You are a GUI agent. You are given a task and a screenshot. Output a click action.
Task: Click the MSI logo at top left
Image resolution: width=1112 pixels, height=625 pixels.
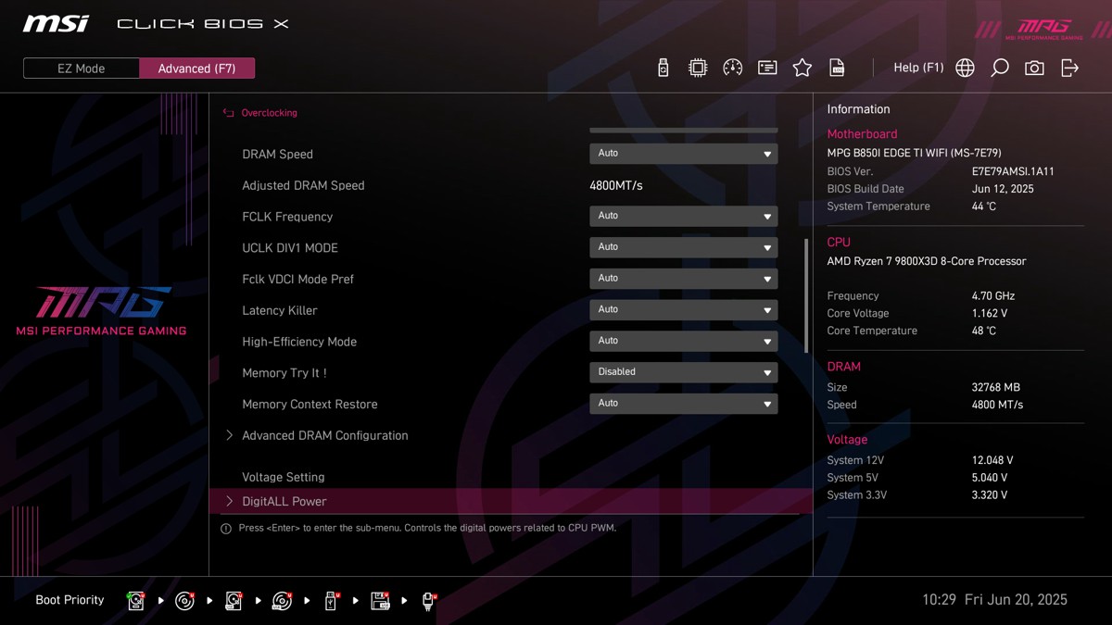point(56,23)
